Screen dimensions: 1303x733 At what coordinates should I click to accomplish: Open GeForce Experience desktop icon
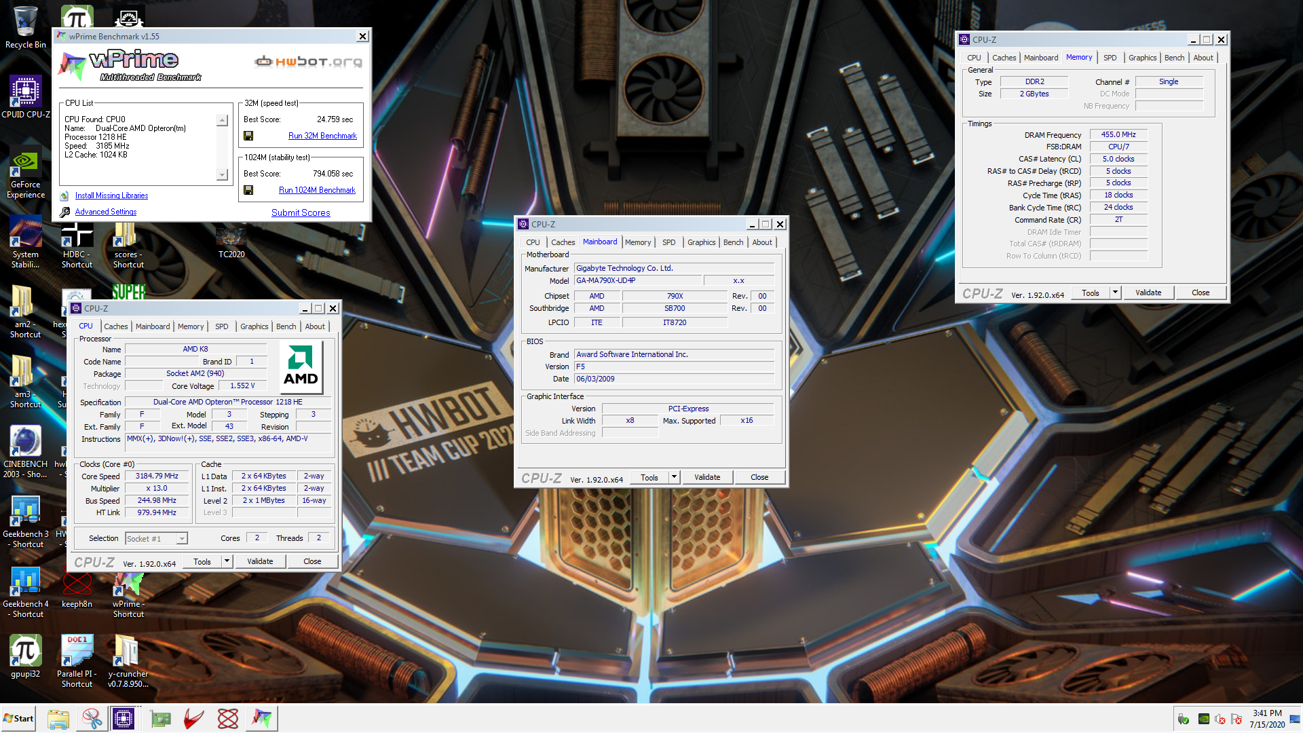[25, 172]
